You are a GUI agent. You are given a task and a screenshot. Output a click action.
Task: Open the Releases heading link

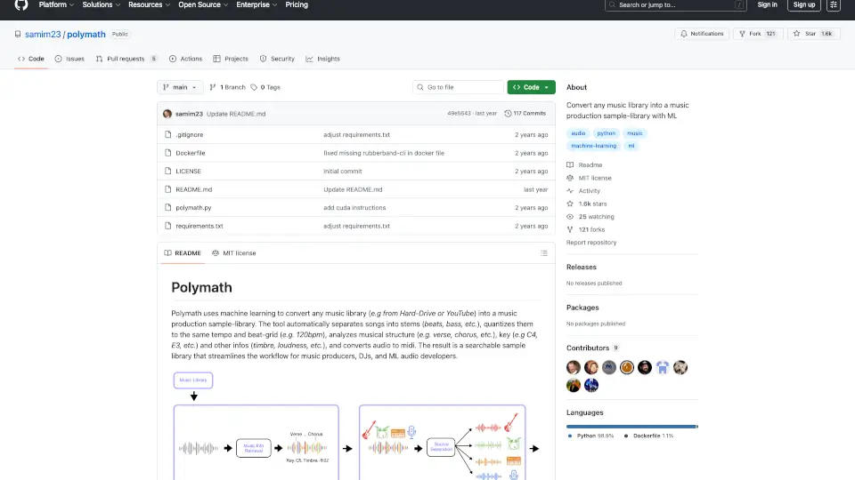(582, 268)
